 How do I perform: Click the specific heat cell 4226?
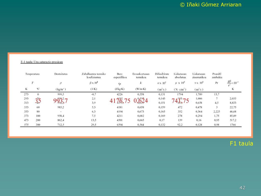pos(120,94)
